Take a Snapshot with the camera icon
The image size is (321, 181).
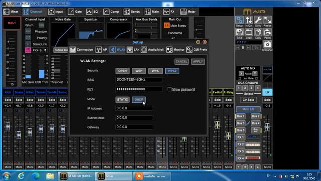coord(267,45)
